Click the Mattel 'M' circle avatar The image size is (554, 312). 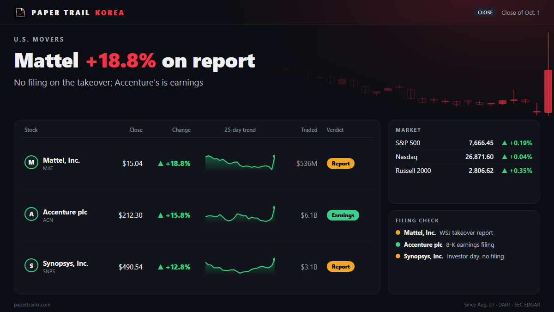coord(31,163)
